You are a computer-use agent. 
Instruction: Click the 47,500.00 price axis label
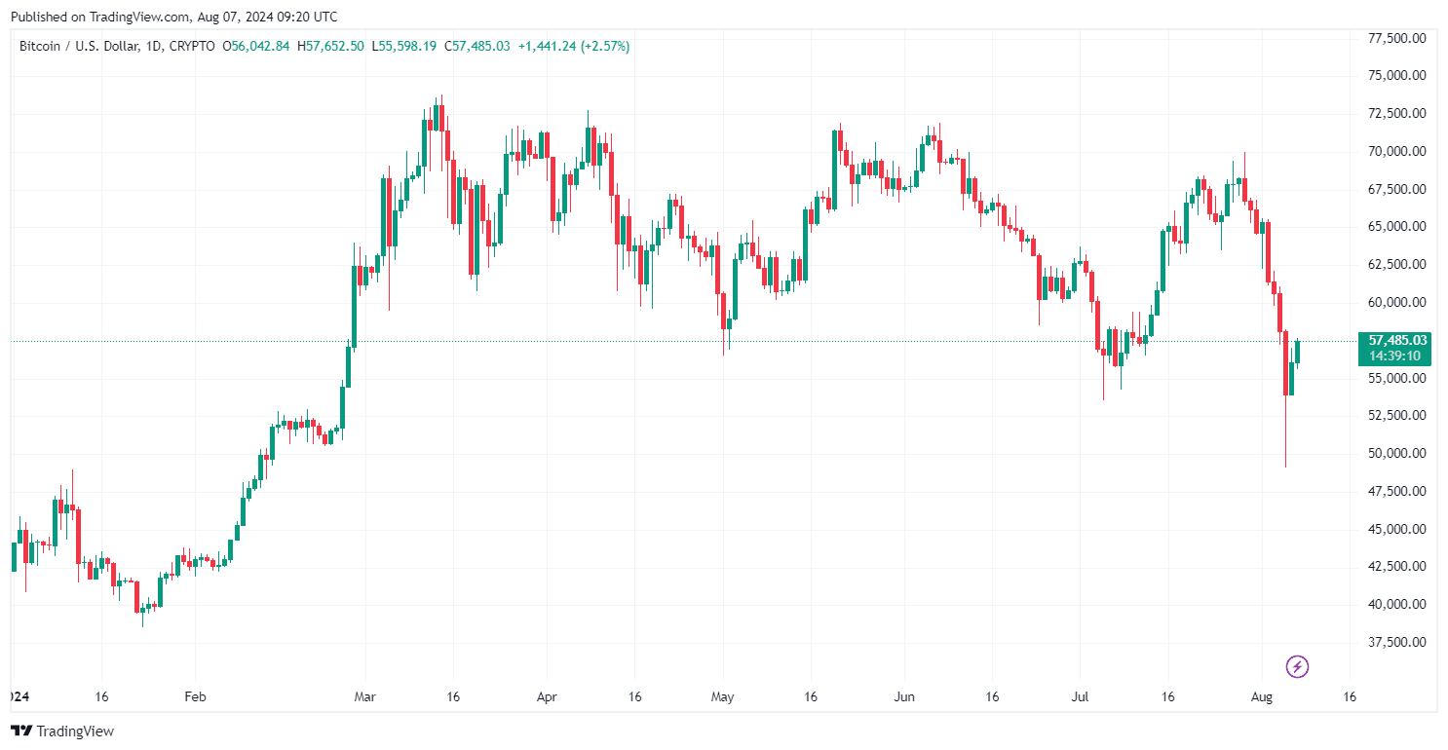(x=1397, y=491)
